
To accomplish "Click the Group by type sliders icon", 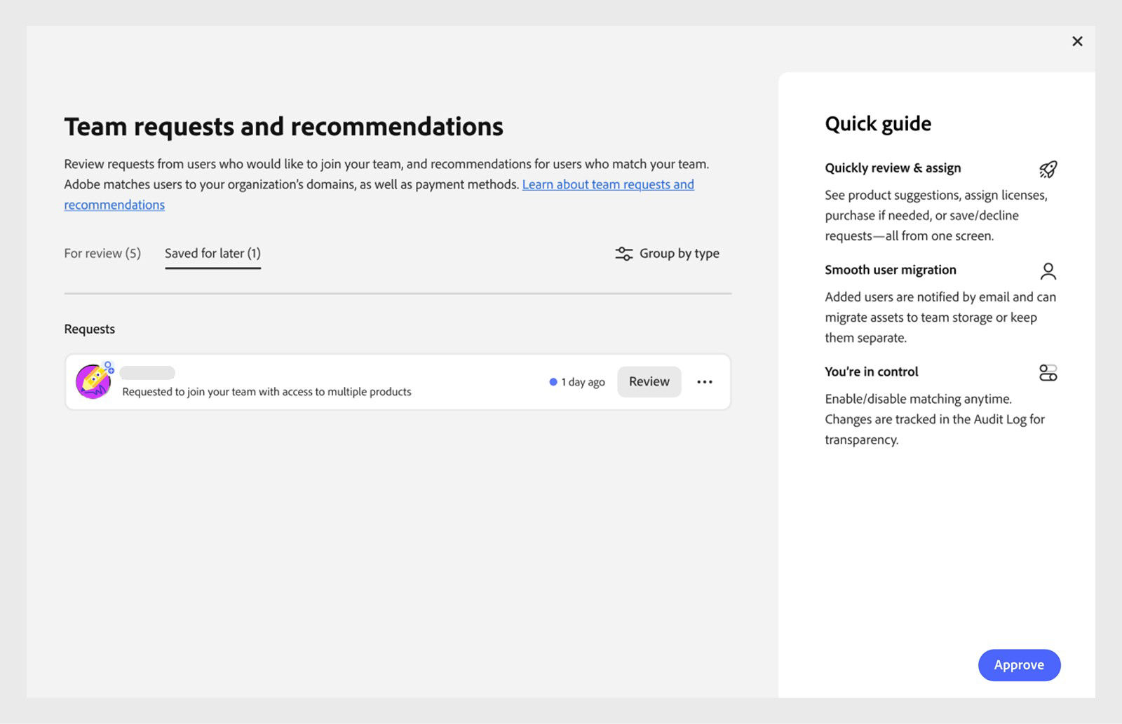I will click(x=623, y=254).
